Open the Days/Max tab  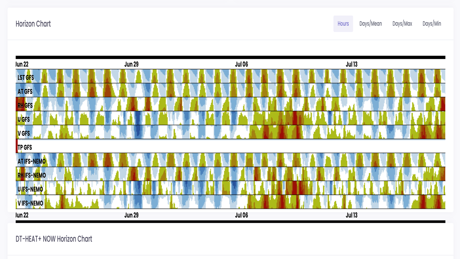tap(402, 24)
